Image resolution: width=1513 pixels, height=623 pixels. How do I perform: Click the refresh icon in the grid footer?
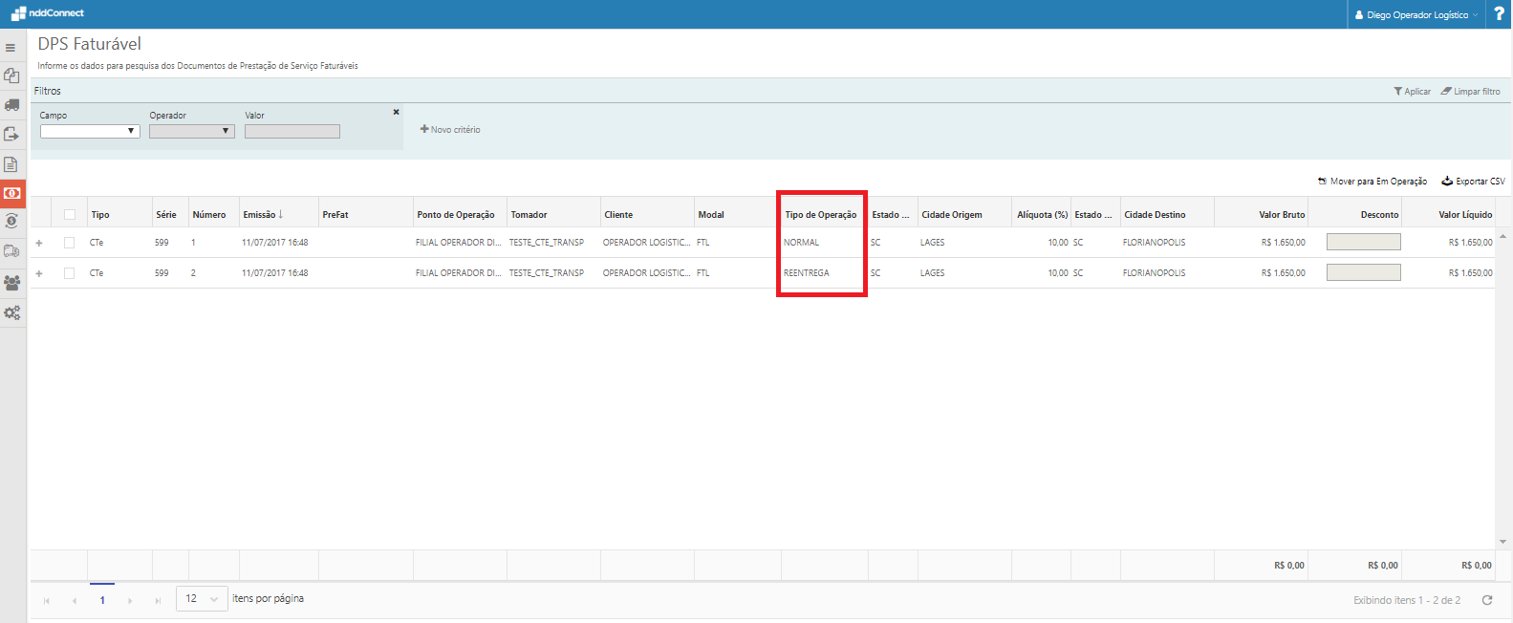pyautogui.click(x=1486, y=600)
